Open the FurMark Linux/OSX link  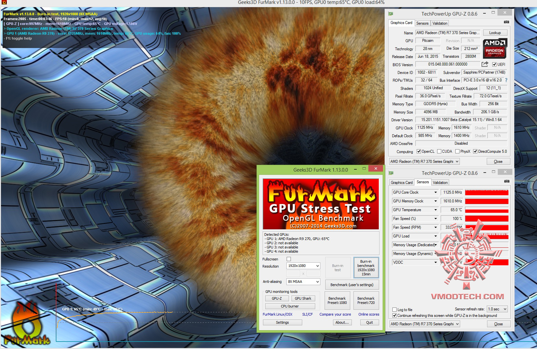coord(278,314)
